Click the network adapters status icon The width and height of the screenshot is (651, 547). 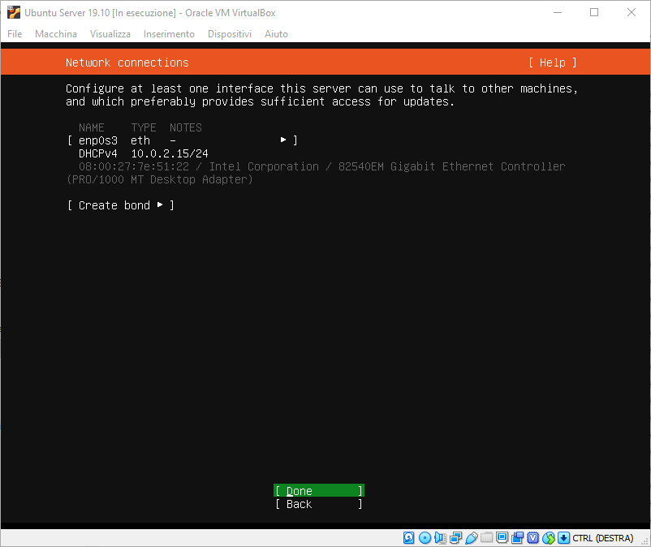point(456,538)
